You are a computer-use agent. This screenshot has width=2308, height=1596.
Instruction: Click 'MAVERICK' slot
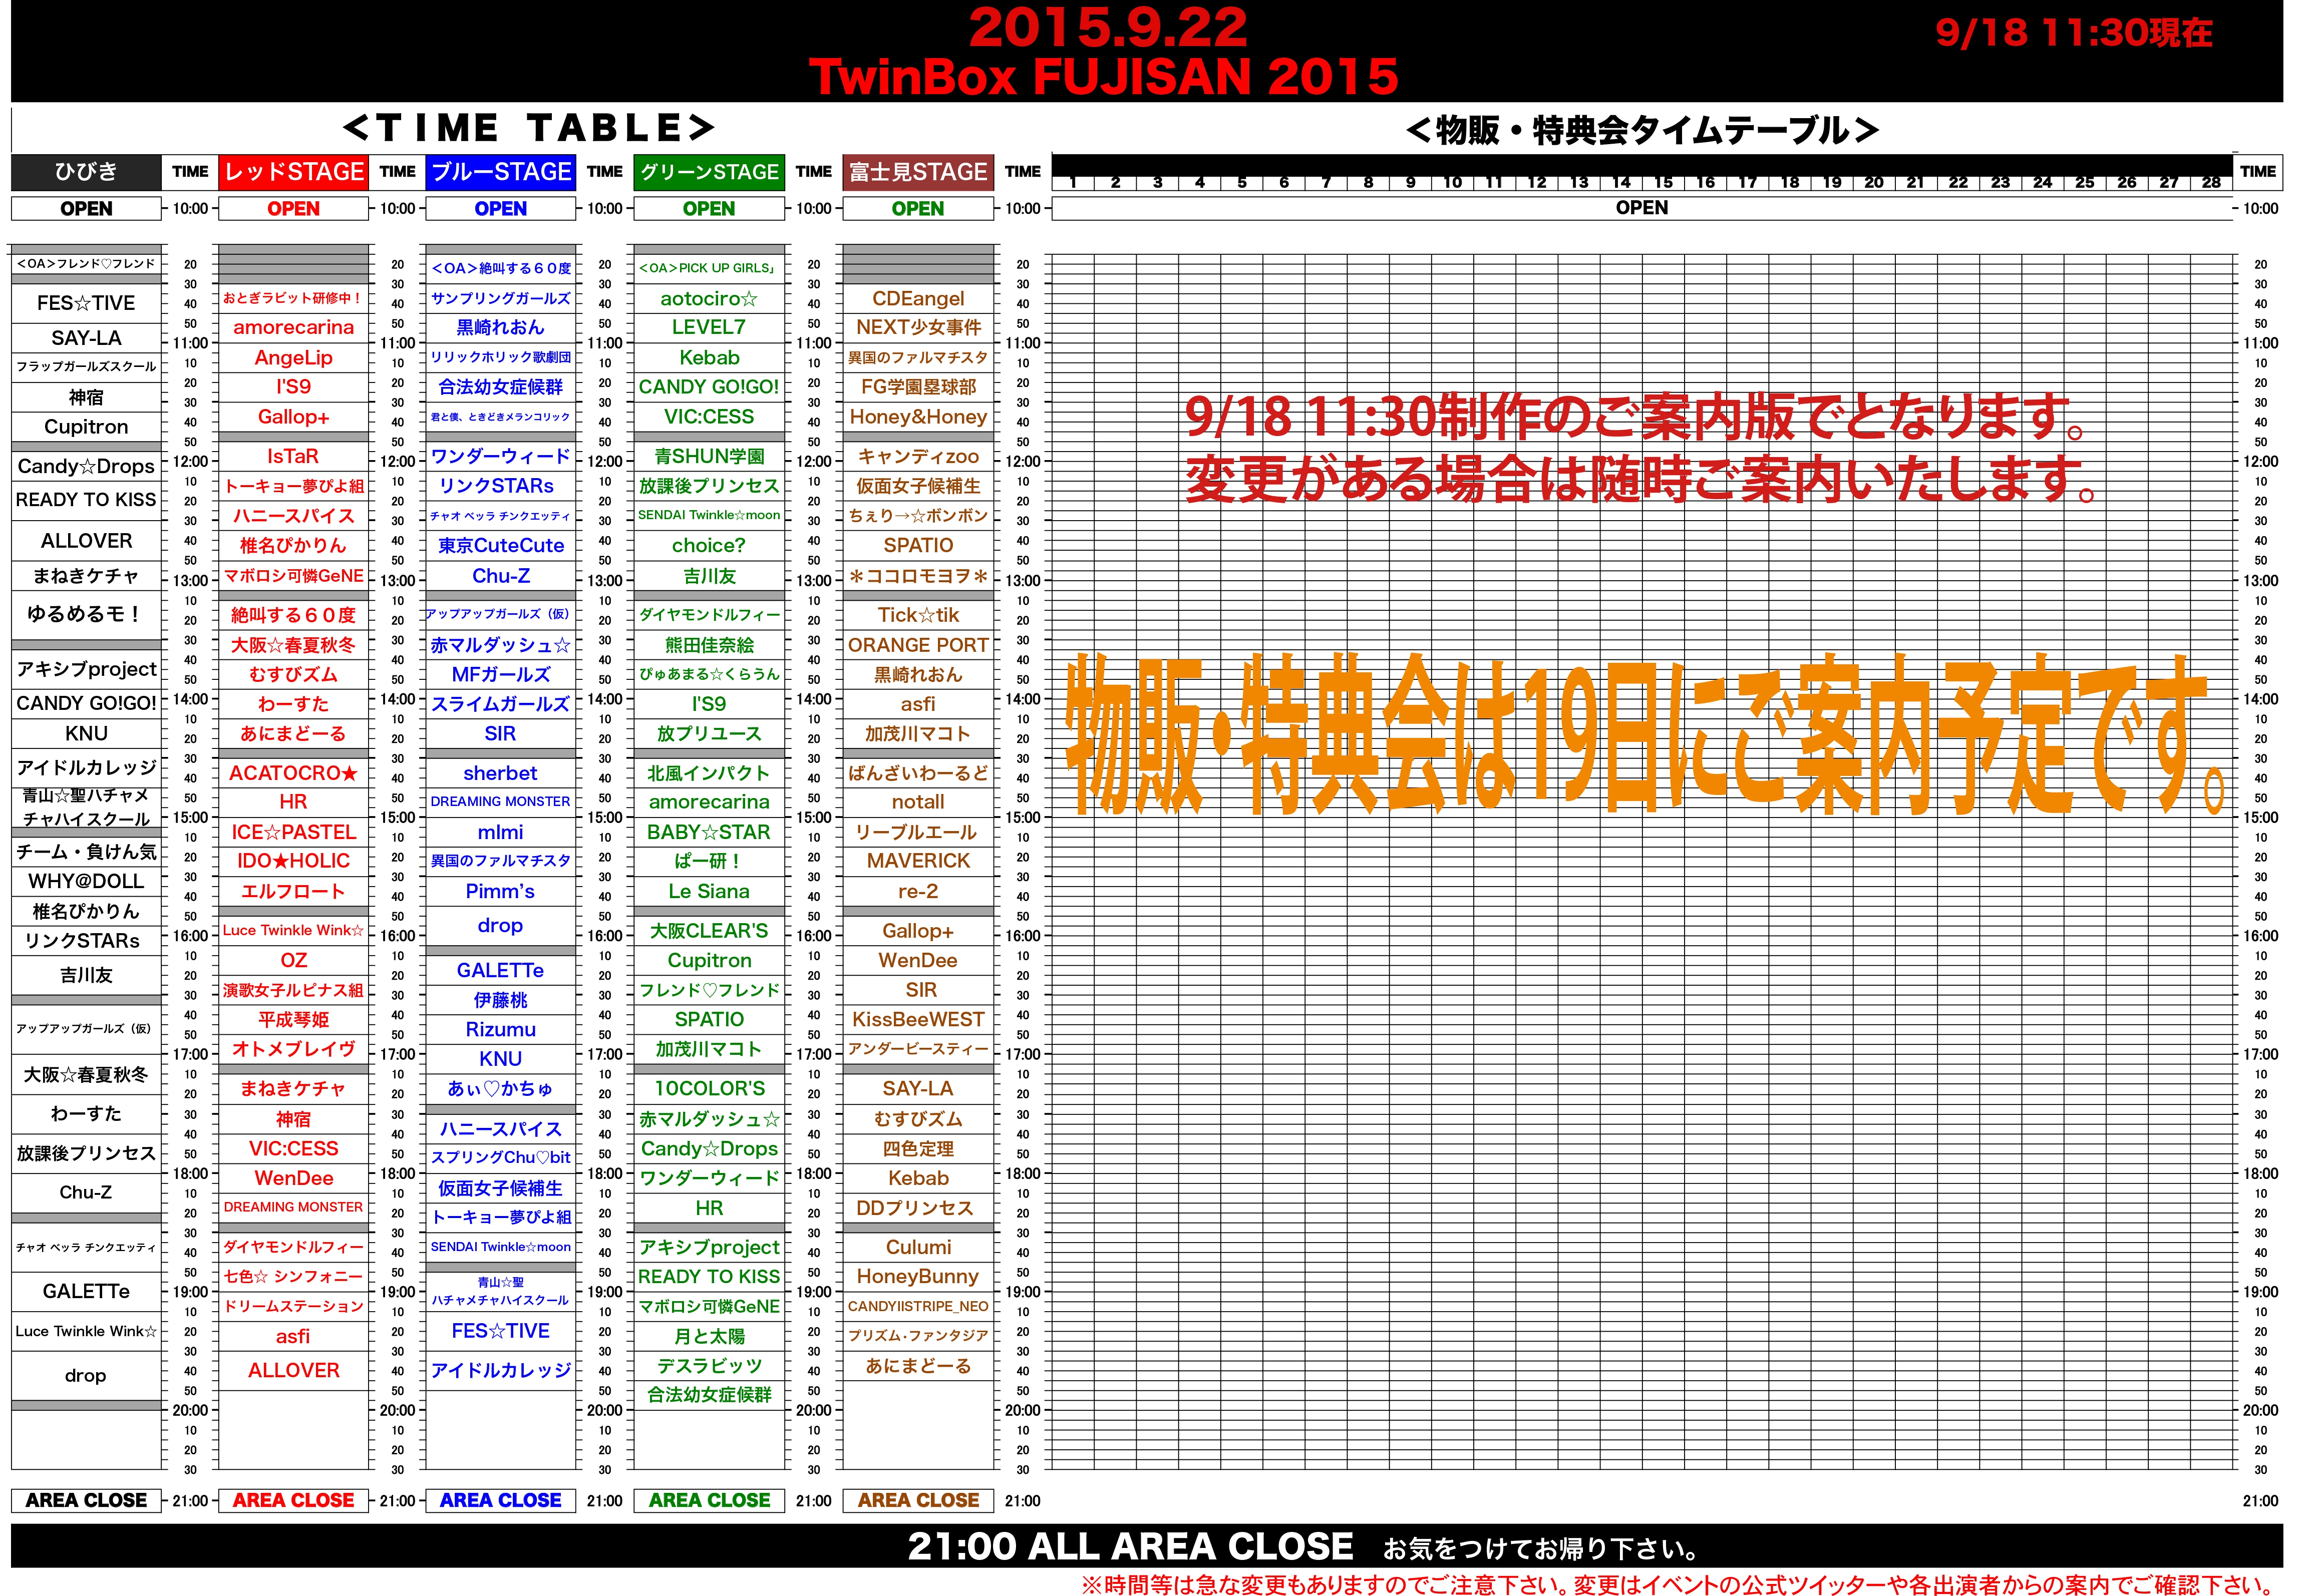click(x=918, y=861)
